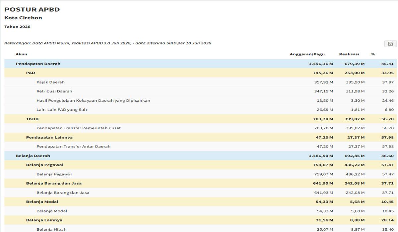Select Pajak Daerah budget 357,92 M
This screenshot has width=398, height=232.
(x=324, y=82)
